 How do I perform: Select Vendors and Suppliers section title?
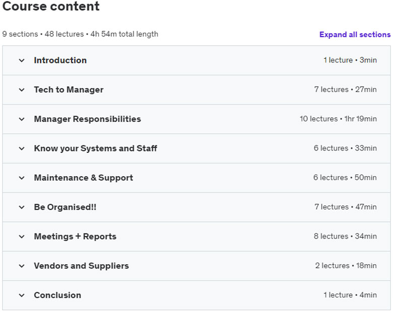click(82, 266)
